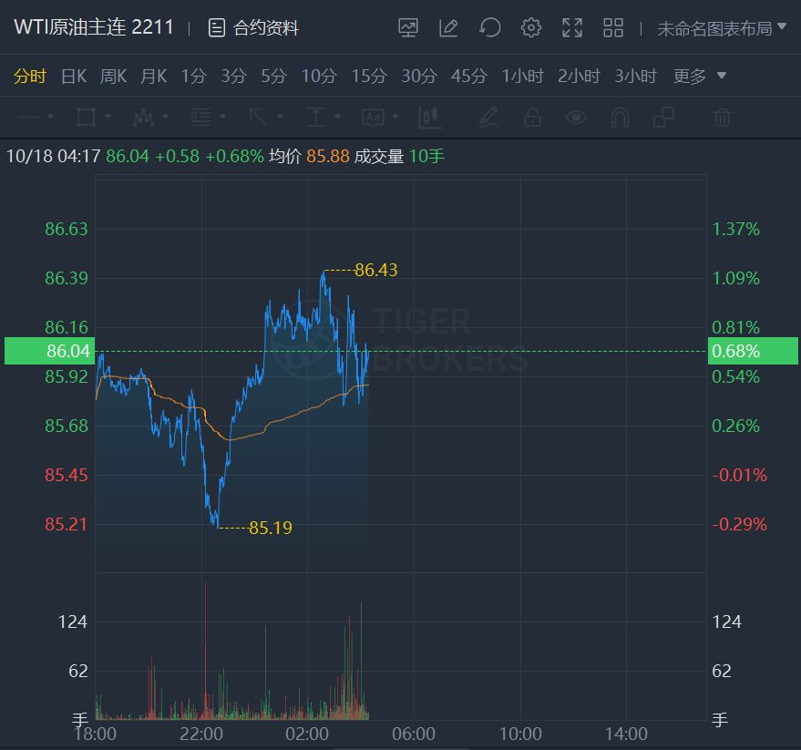
Task: Click the 86.43 high price marker
Action: (x=376, y=270)
